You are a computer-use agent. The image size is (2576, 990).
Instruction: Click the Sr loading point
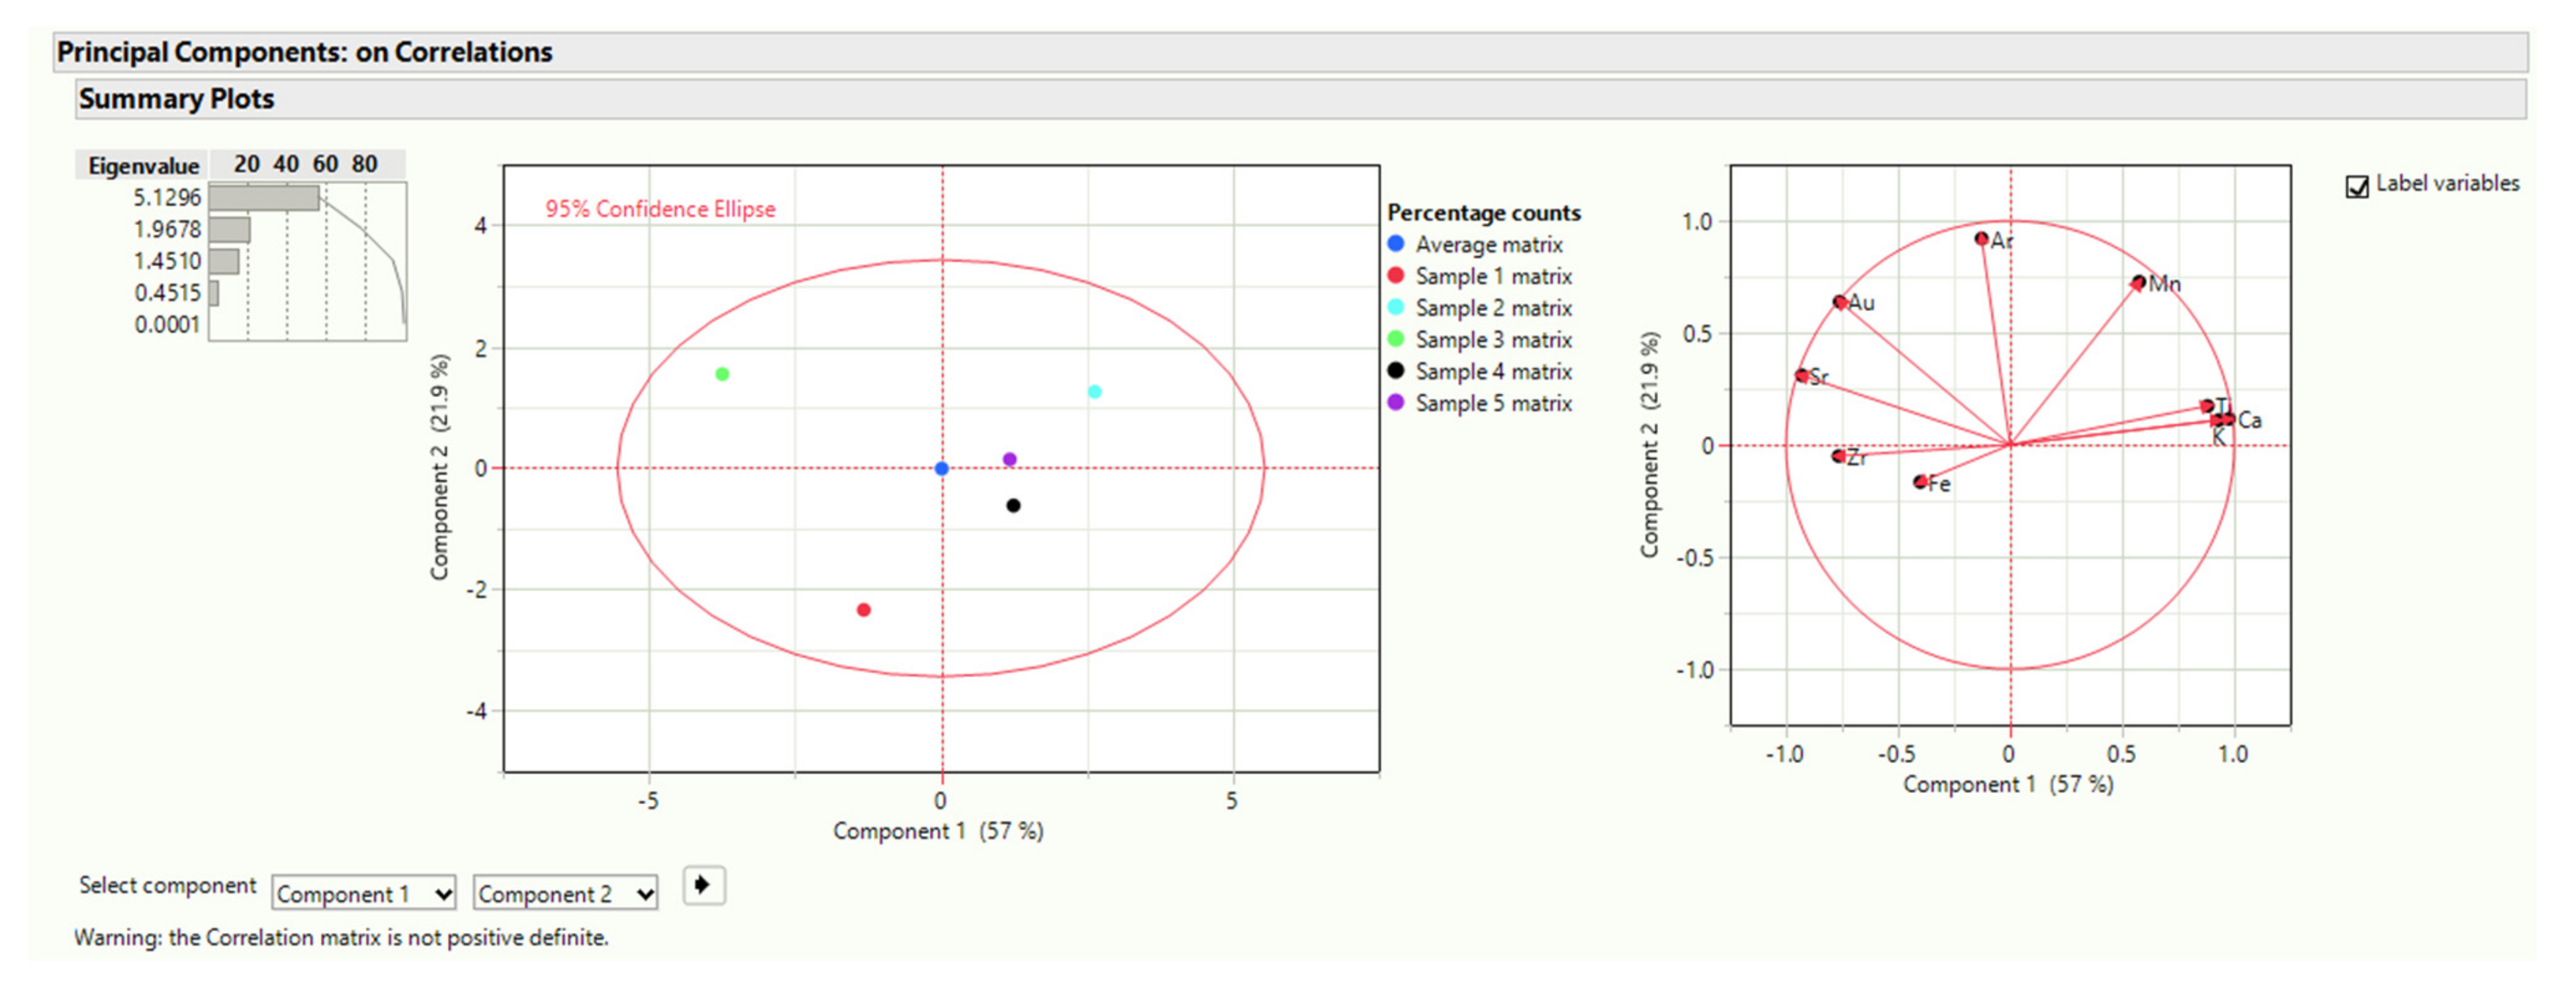coord(1802,376)
